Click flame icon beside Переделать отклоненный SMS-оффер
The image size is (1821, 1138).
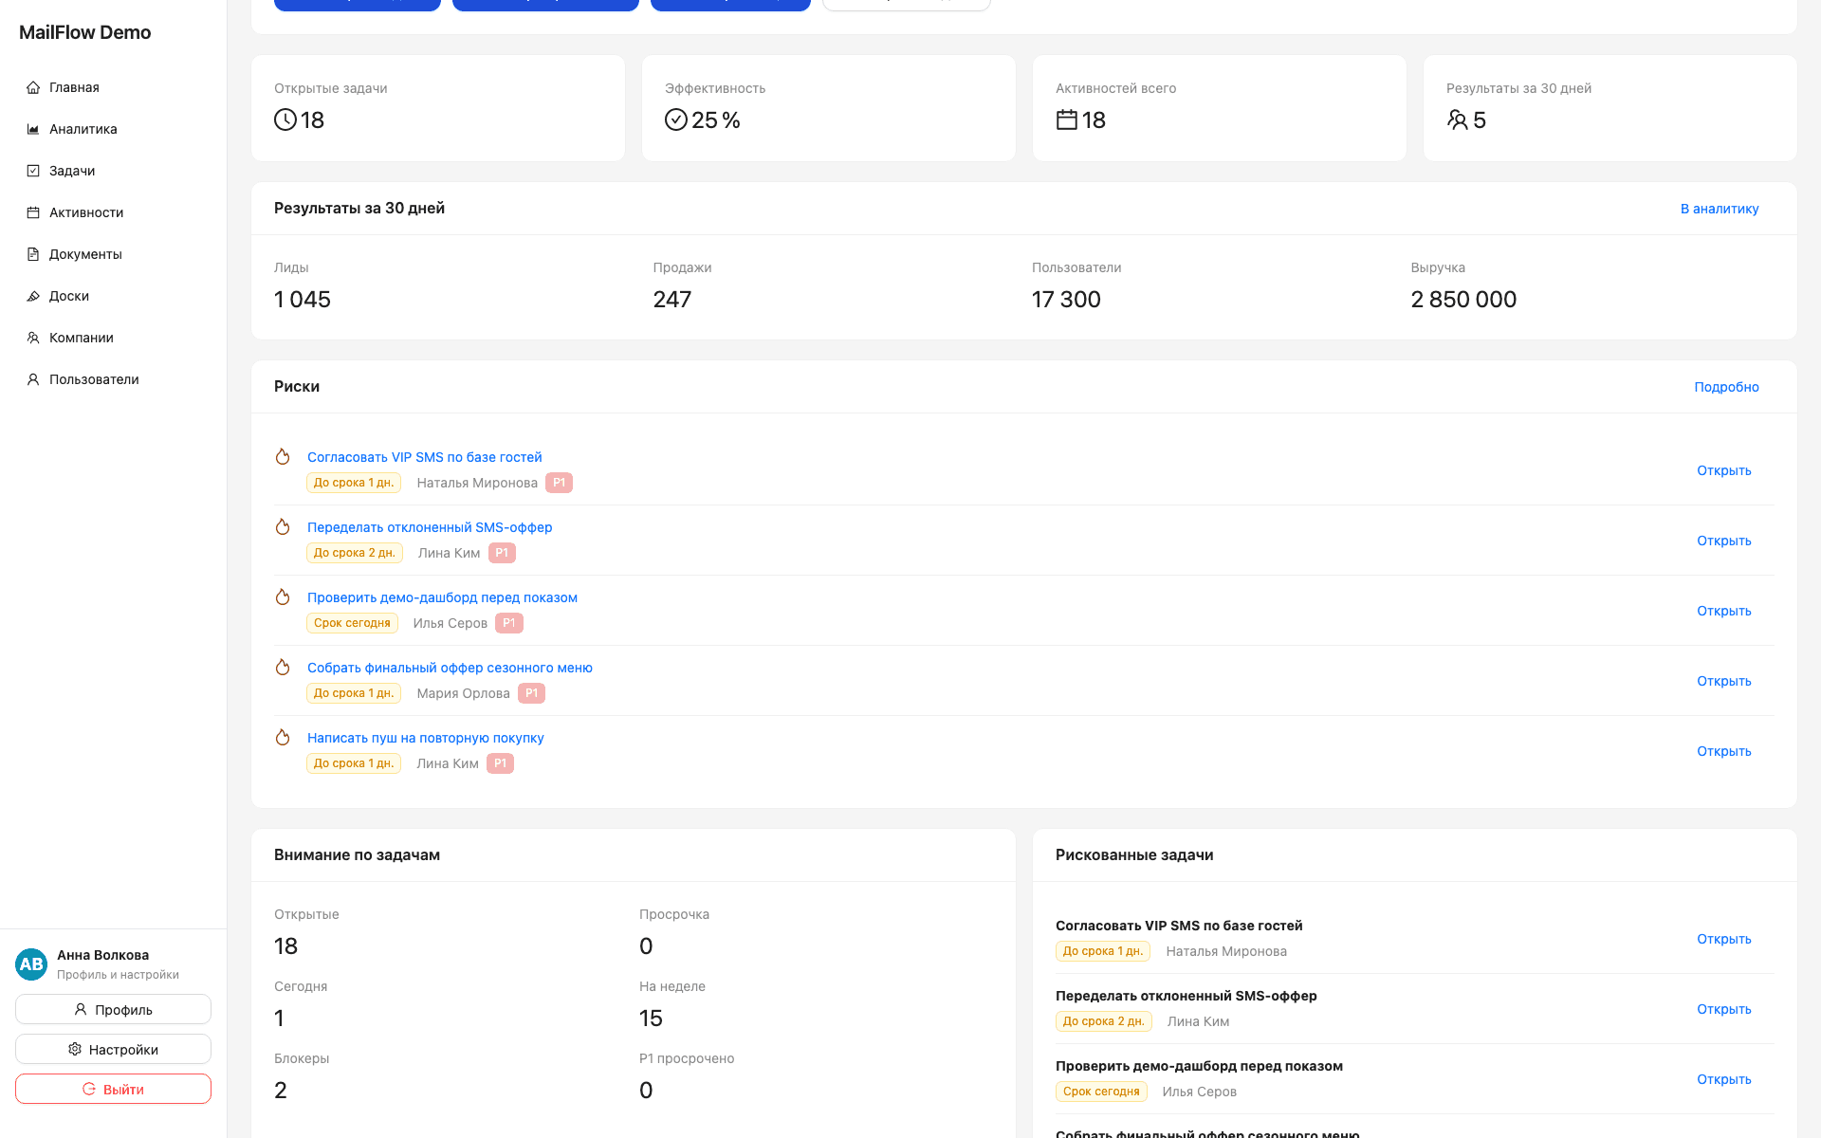point(283,527)
